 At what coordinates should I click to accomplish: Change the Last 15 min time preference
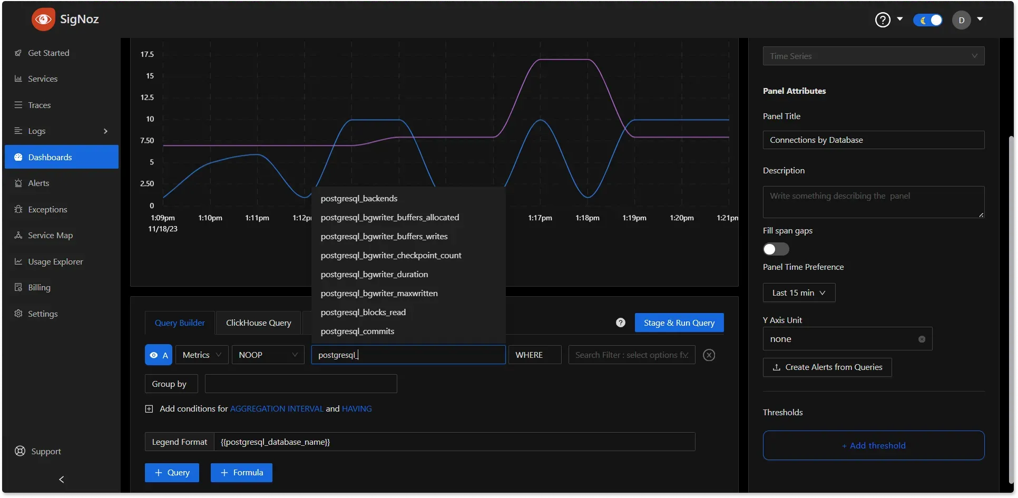point(799,292)
